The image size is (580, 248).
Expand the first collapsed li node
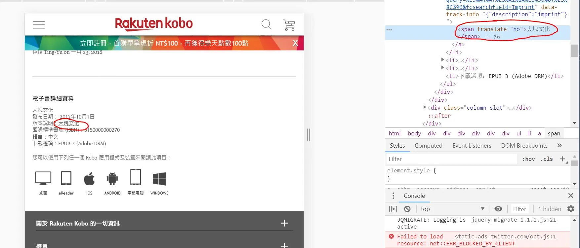443,60
